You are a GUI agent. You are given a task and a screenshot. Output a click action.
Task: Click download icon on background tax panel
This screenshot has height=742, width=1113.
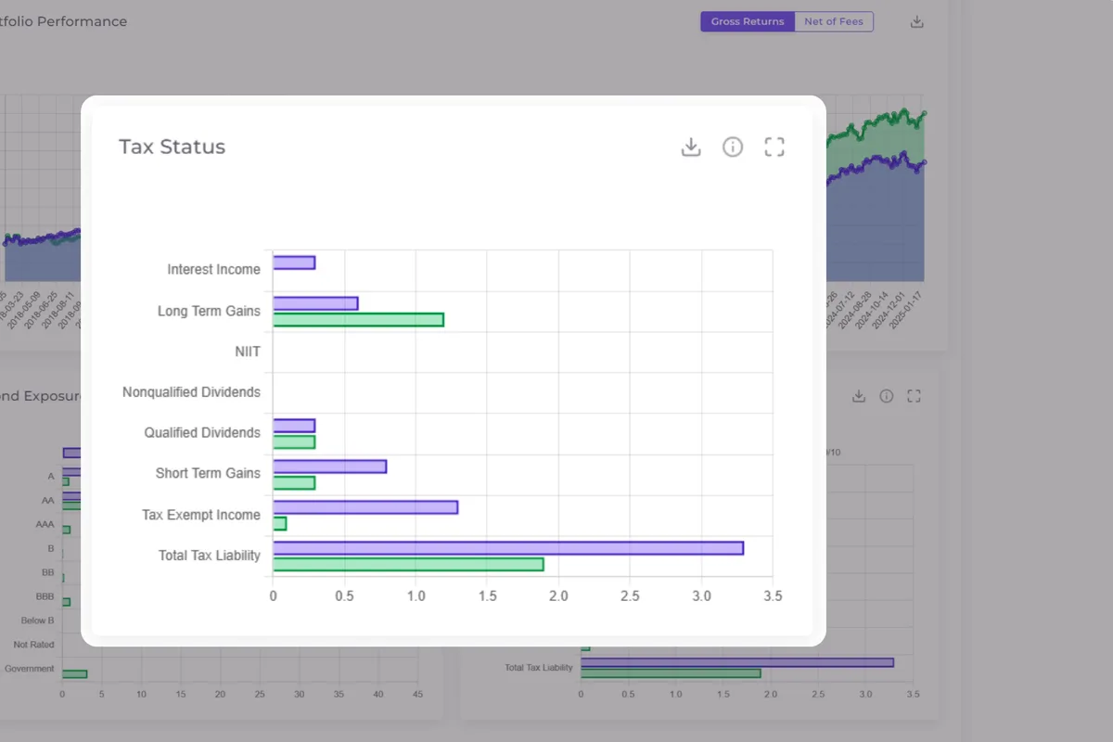859,396
